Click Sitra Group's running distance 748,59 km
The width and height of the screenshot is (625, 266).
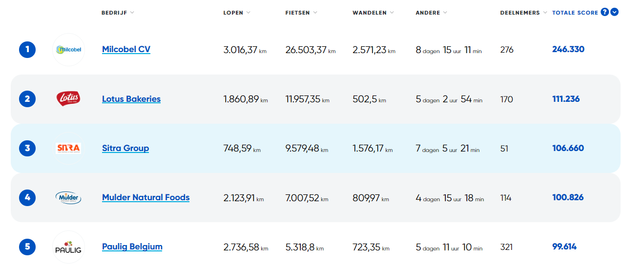click(242, 149)
